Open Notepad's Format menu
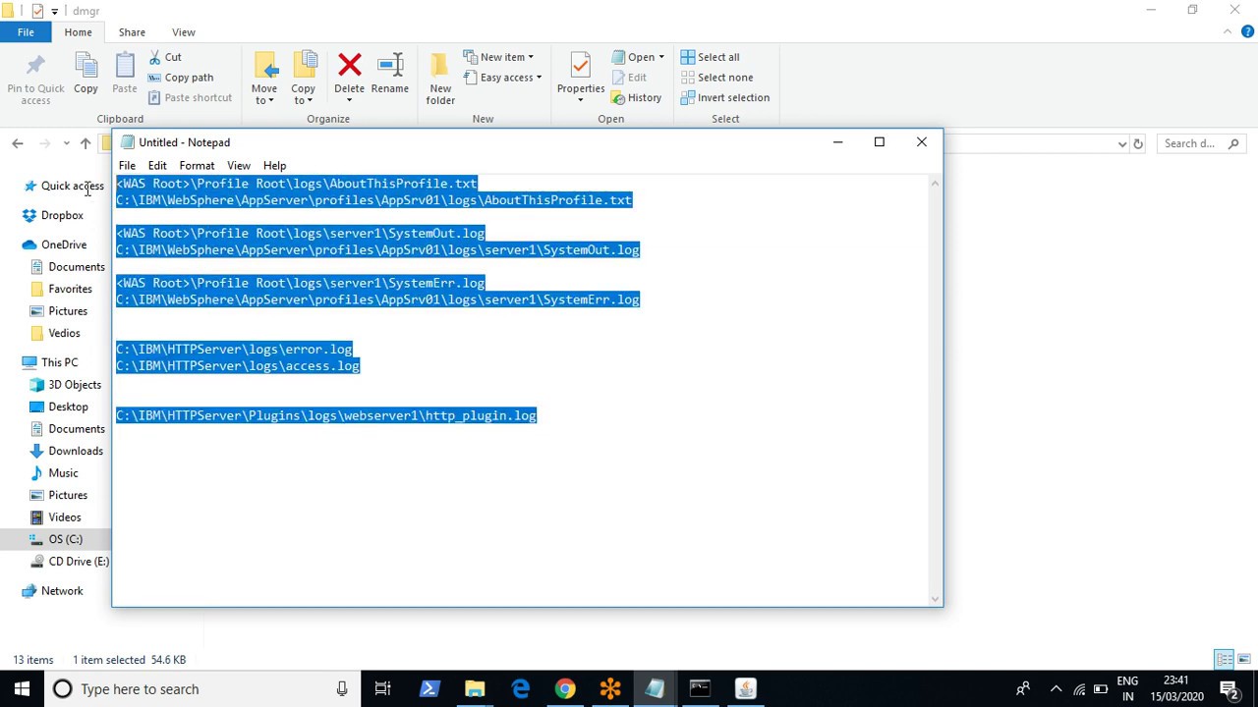Viewport: 1258px width, 707px height. point(197,166)
